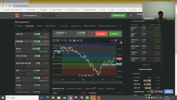Click the Libertex orange logo
177x100 pixels.
click(17, 16)
